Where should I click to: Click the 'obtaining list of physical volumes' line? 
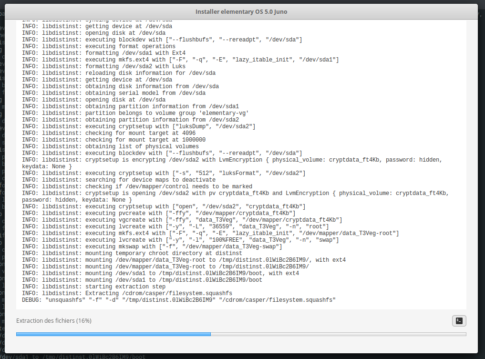(x=111, y=146)
